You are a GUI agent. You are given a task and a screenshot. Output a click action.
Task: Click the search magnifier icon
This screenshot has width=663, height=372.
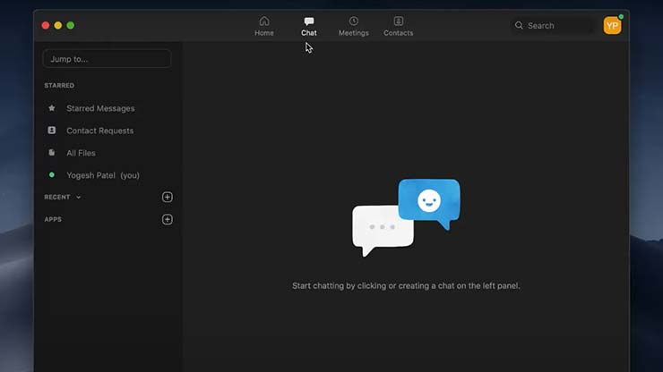(519, 26)
